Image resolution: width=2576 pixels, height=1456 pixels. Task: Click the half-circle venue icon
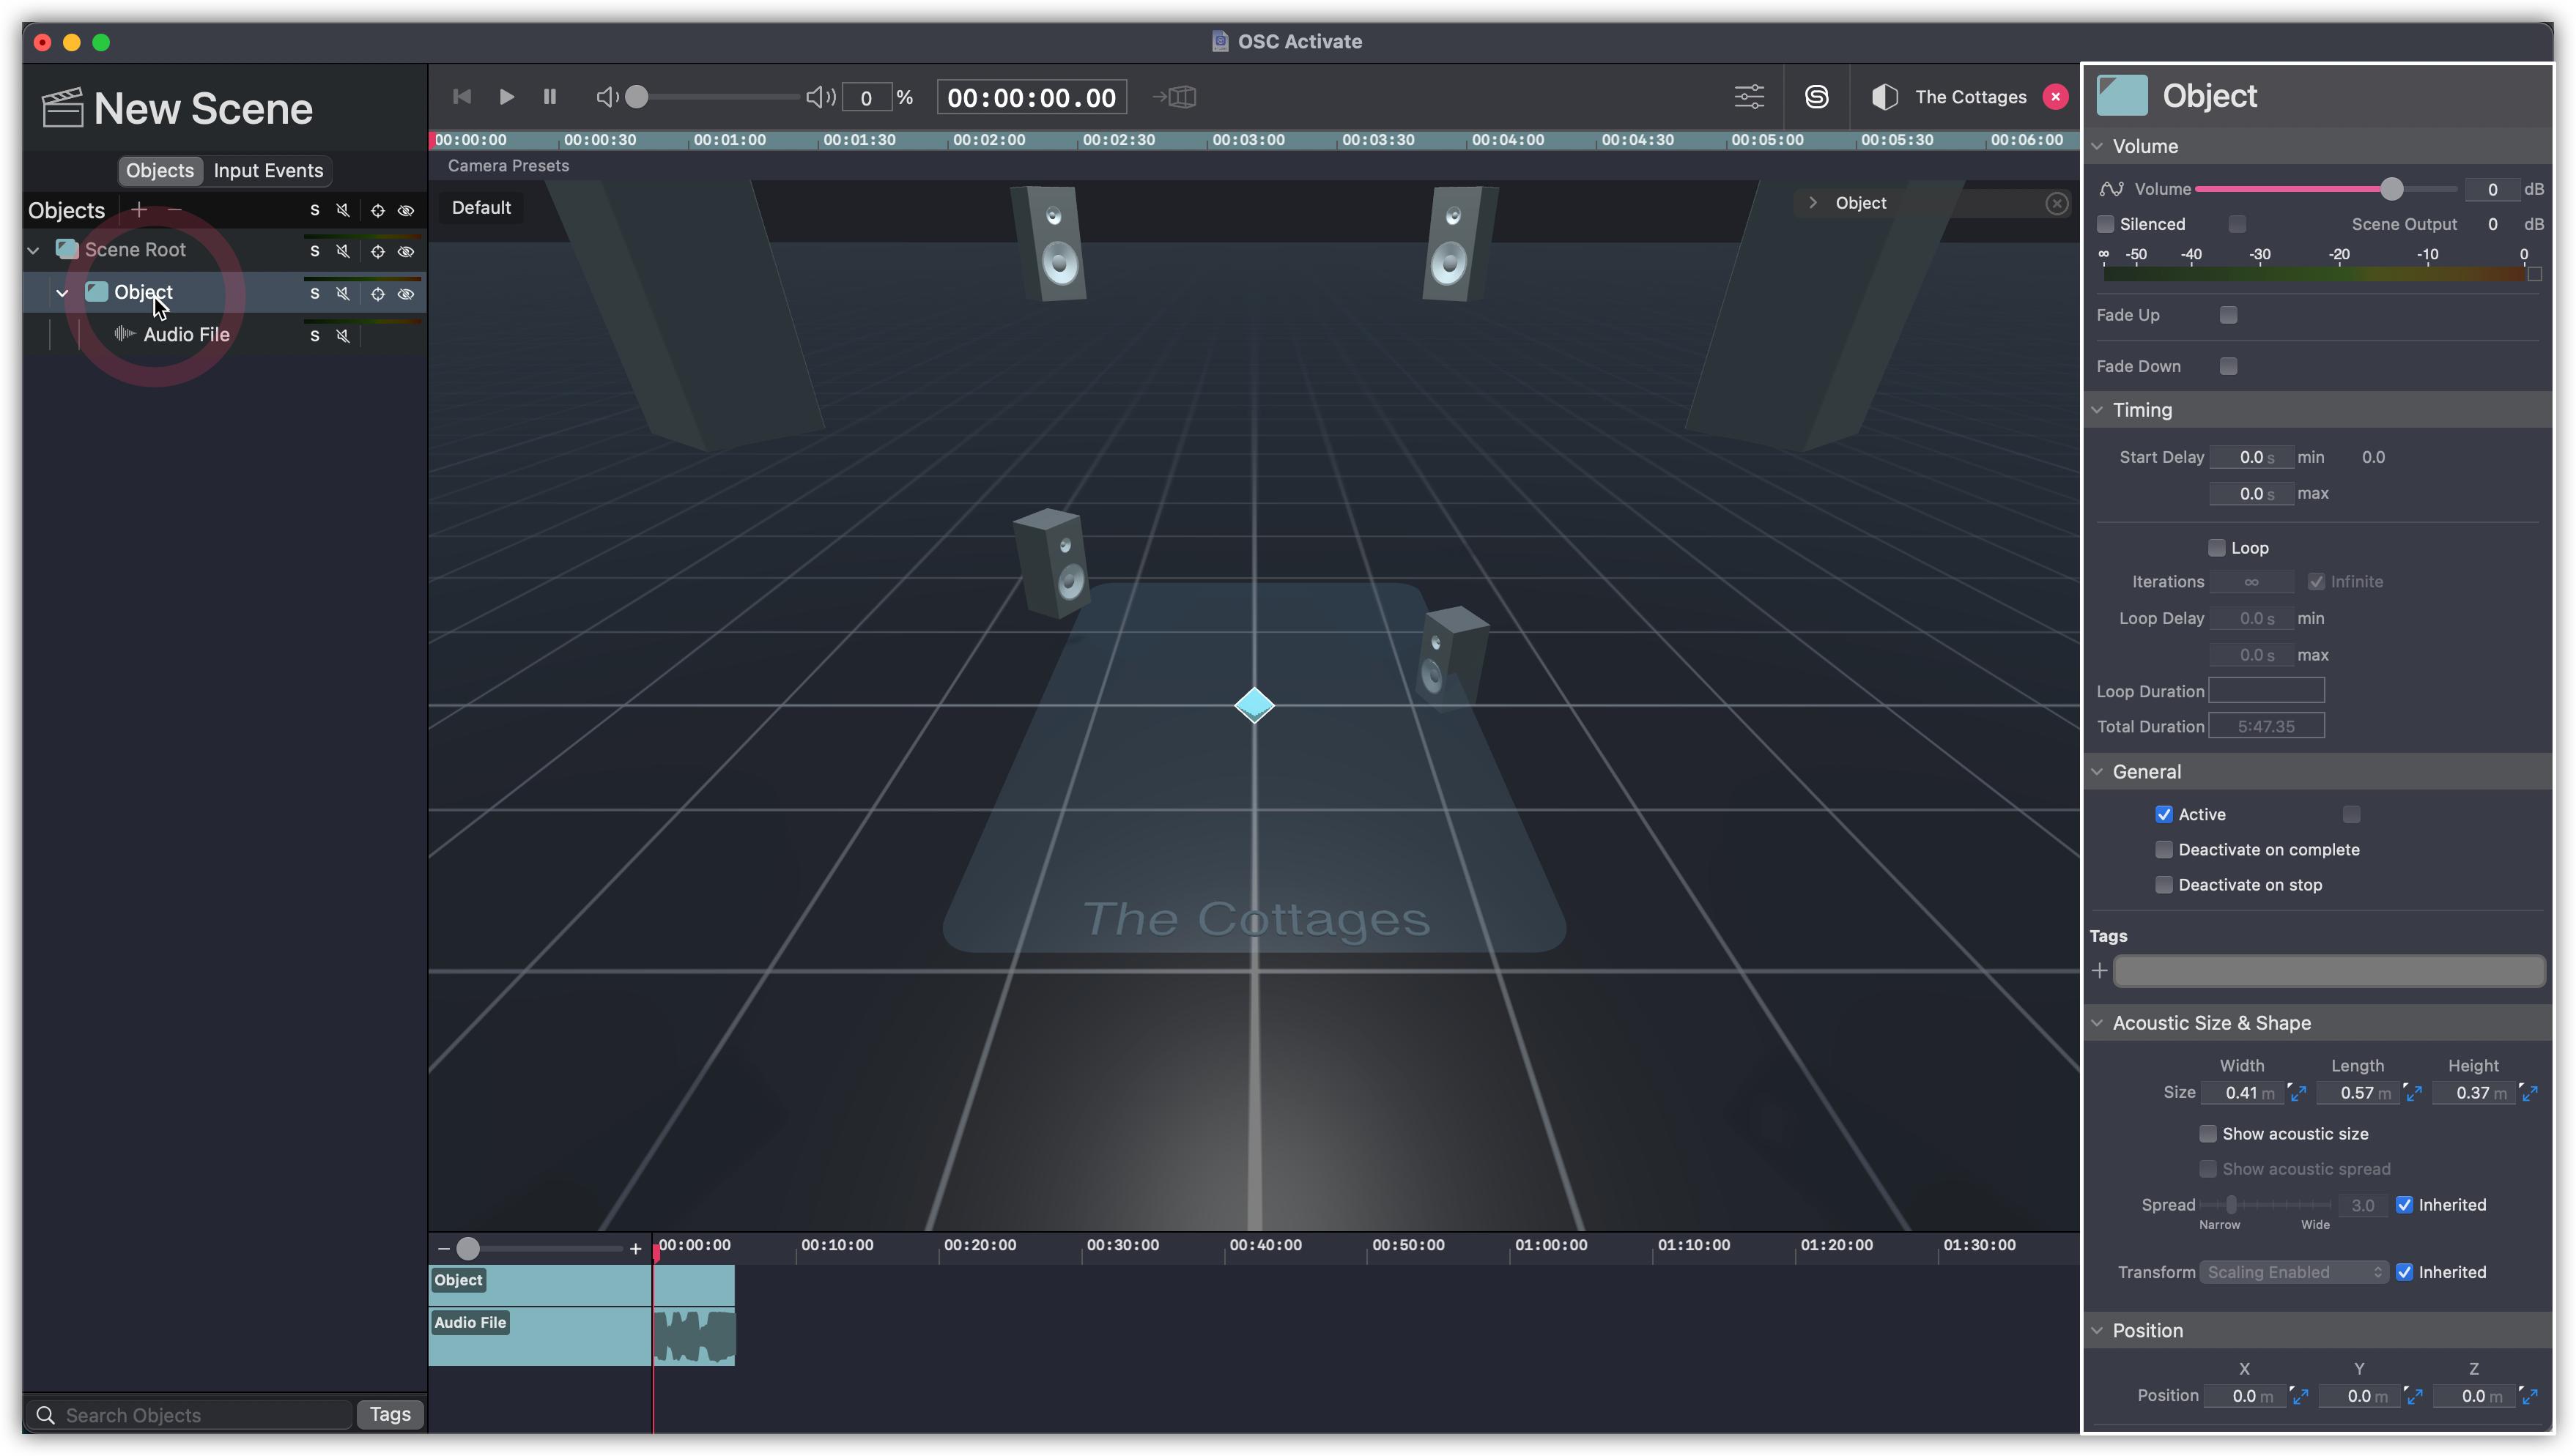tap(1884, 97)
